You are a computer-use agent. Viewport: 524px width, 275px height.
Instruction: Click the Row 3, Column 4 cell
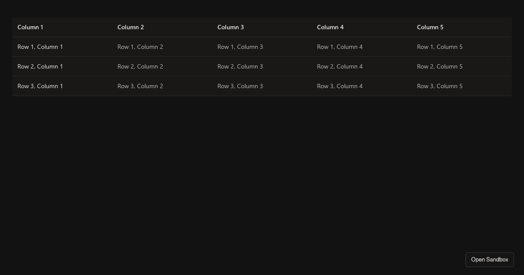point(340,86)
